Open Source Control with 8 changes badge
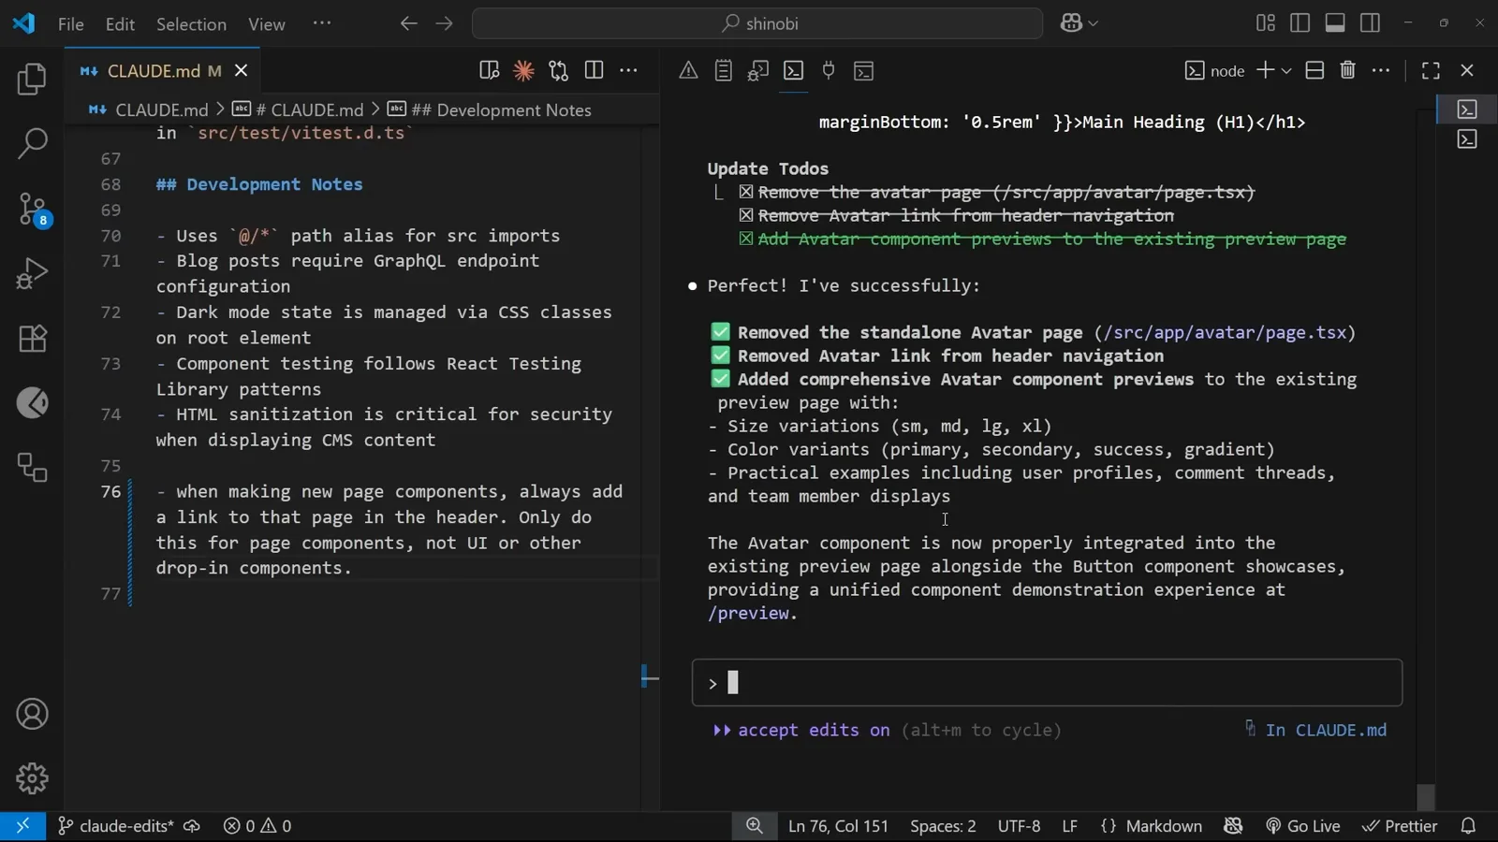 [x=32, y=209]
